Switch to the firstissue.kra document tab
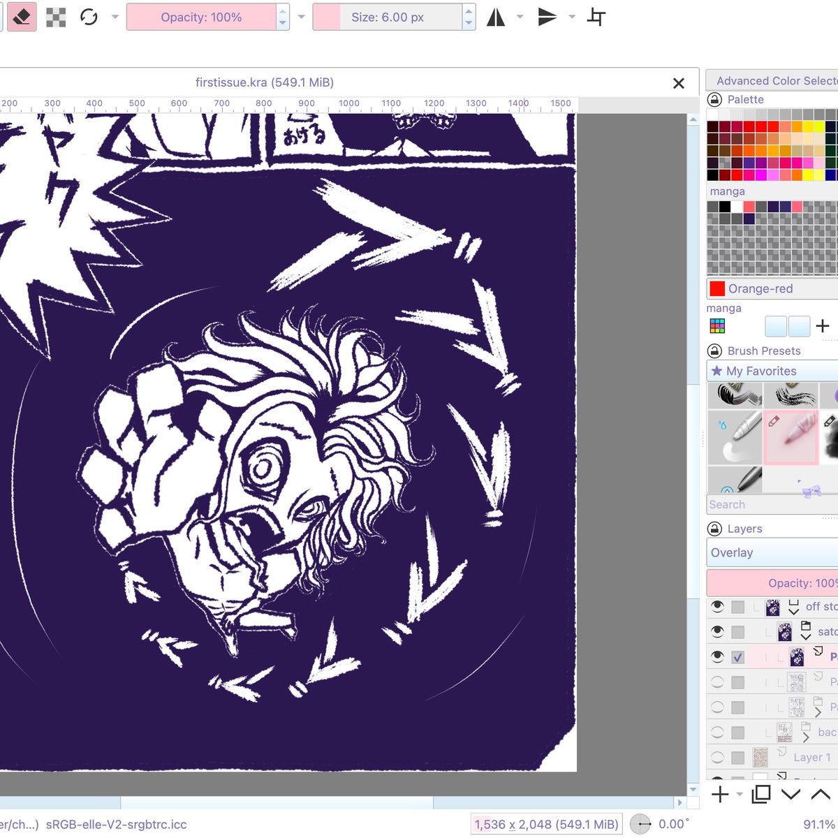This screenshot has width=838, height=838. 265,82
